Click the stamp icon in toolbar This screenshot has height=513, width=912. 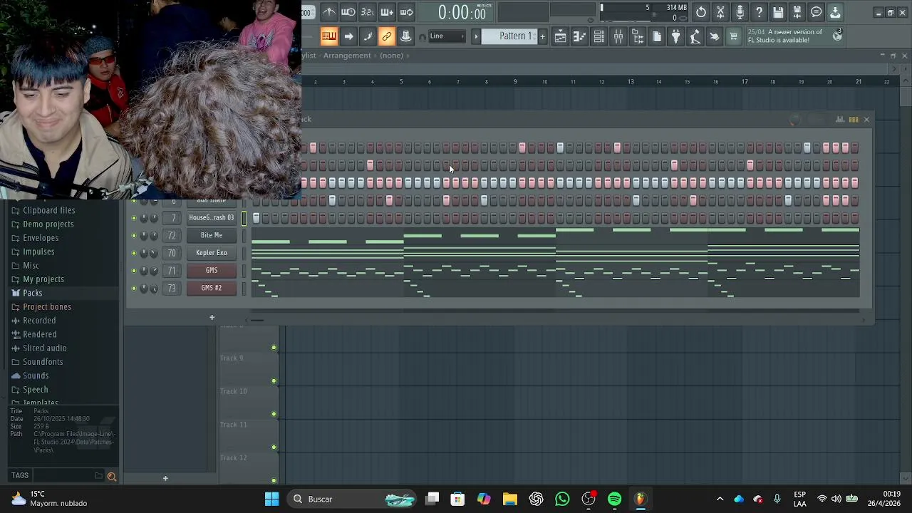pos(406,36)
